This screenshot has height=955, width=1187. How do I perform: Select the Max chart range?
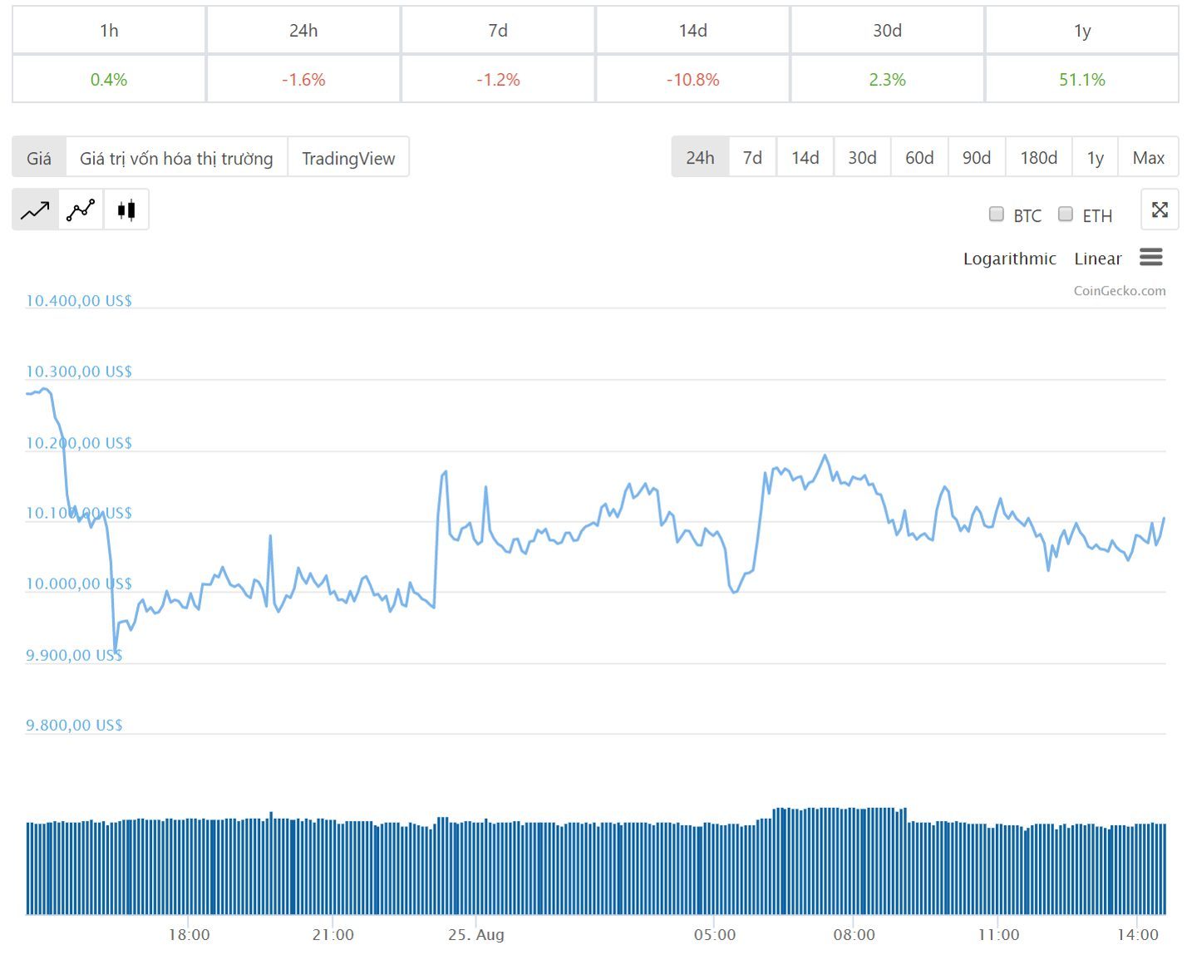click(x=1148, y=157)
